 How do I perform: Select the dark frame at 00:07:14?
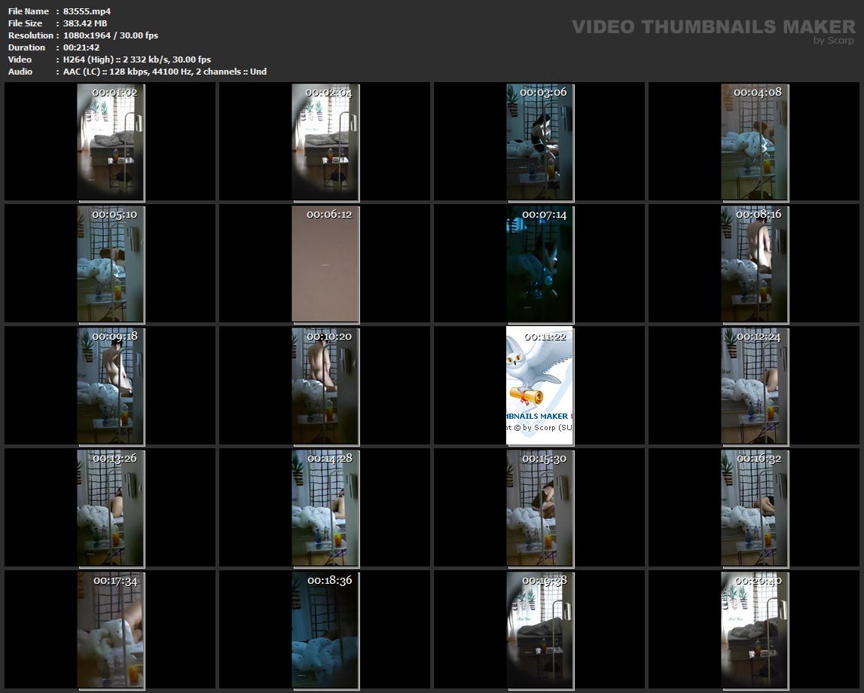click(x=539, y=264)
